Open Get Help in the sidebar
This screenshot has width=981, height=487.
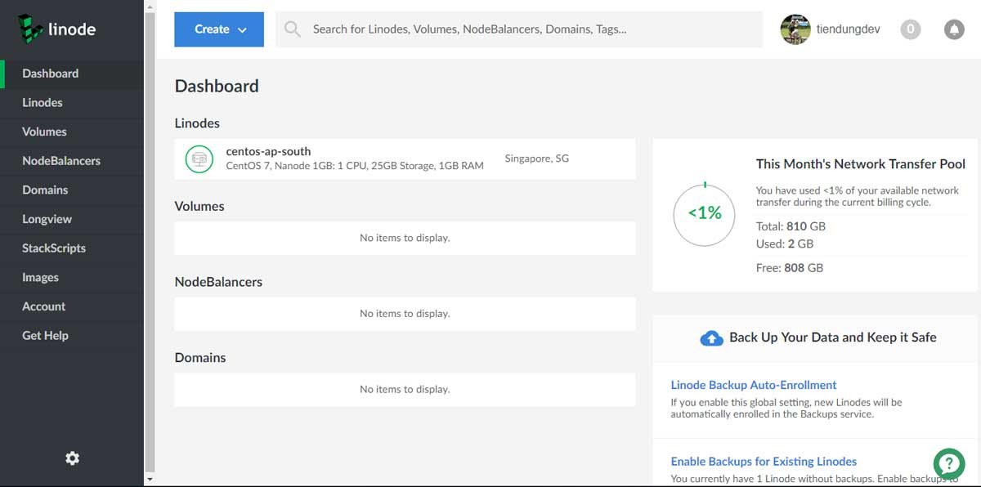coord(72,336)
